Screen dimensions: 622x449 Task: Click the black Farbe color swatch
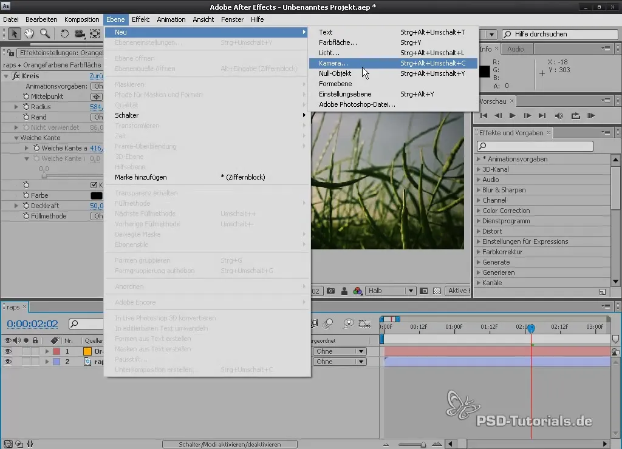tap(97, 195)
